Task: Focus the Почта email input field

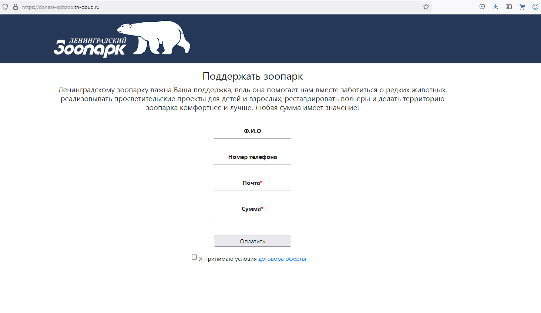Action: [252, 196]
